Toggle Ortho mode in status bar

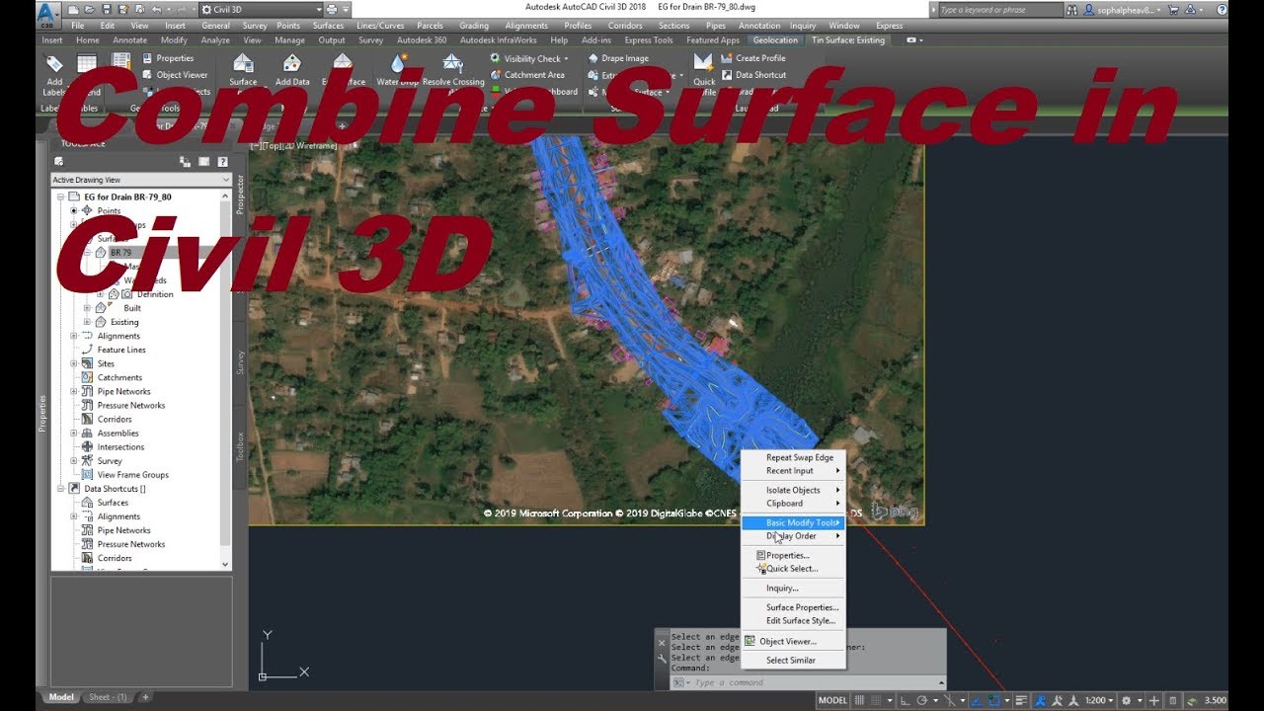click(905, 700)
